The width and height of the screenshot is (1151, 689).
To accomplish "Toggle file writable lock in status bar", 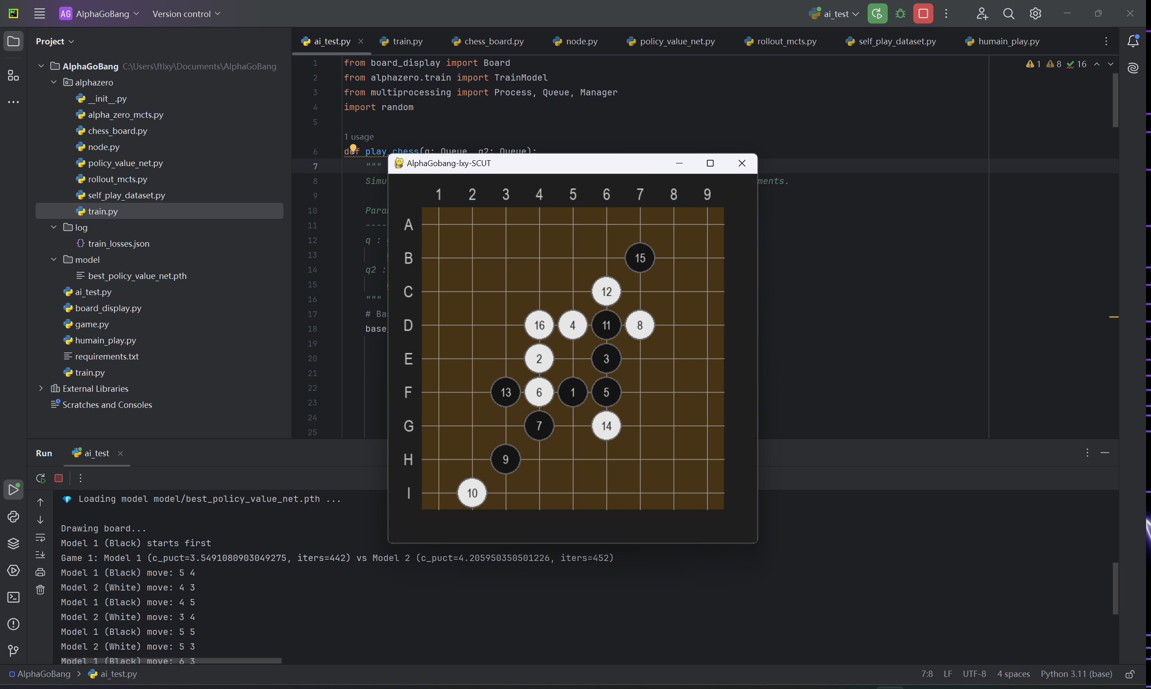I will click(1130, 674).
